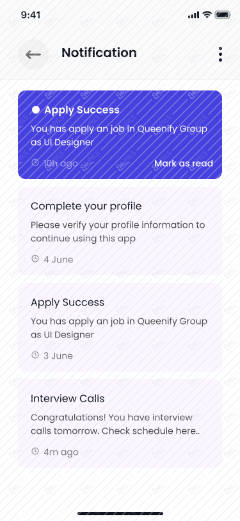This screenshot has width=240, height=521.
Task: Select the Interview Calls notification title
Action: point(68,398)
